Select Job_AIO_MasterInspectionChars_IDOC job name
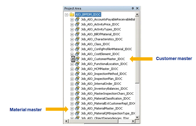This screenshot has width=196, height=126. coord(107,94)
